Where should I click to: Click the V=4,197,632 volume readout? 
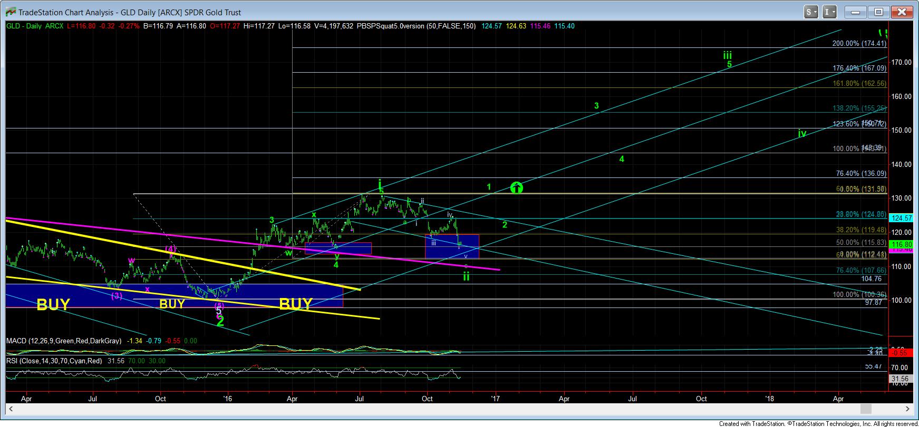pyautogui.click(x=333, y=26)
